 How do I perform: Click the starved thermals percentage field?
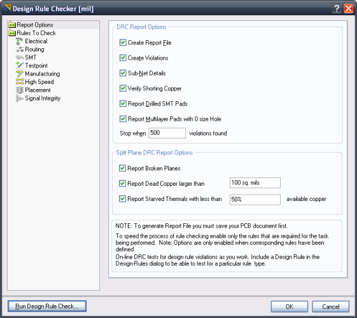(255, 200)
